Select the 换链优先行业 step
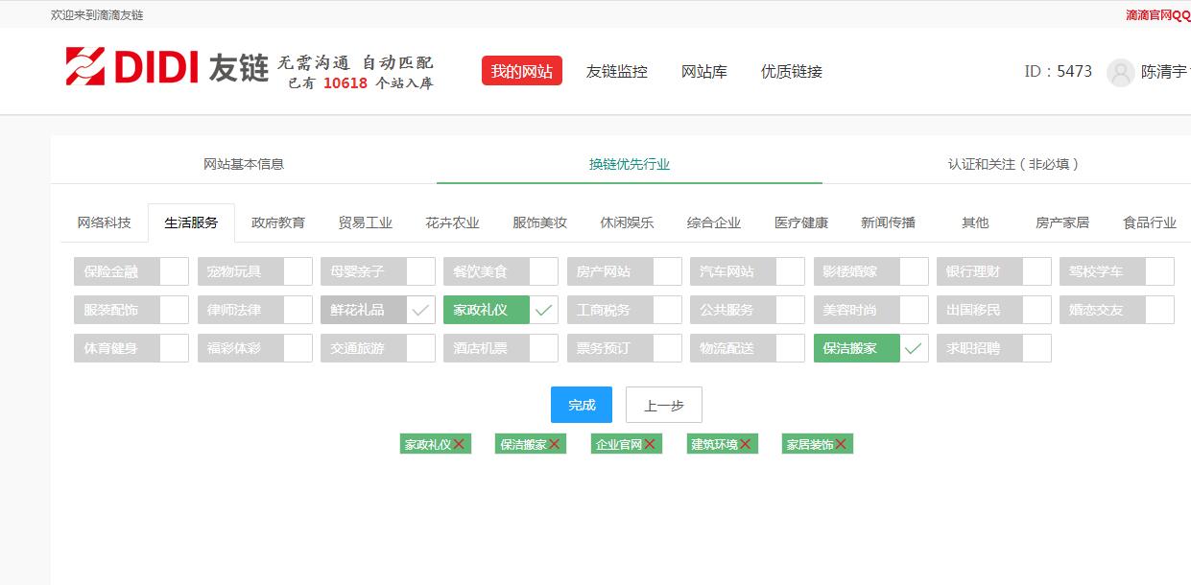The height and width of the screenshot is (585, 1191). coord(630,164)
